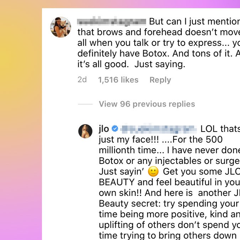Open the jlo username link
The image size is (240, 240).
click(x=104, y=129)
